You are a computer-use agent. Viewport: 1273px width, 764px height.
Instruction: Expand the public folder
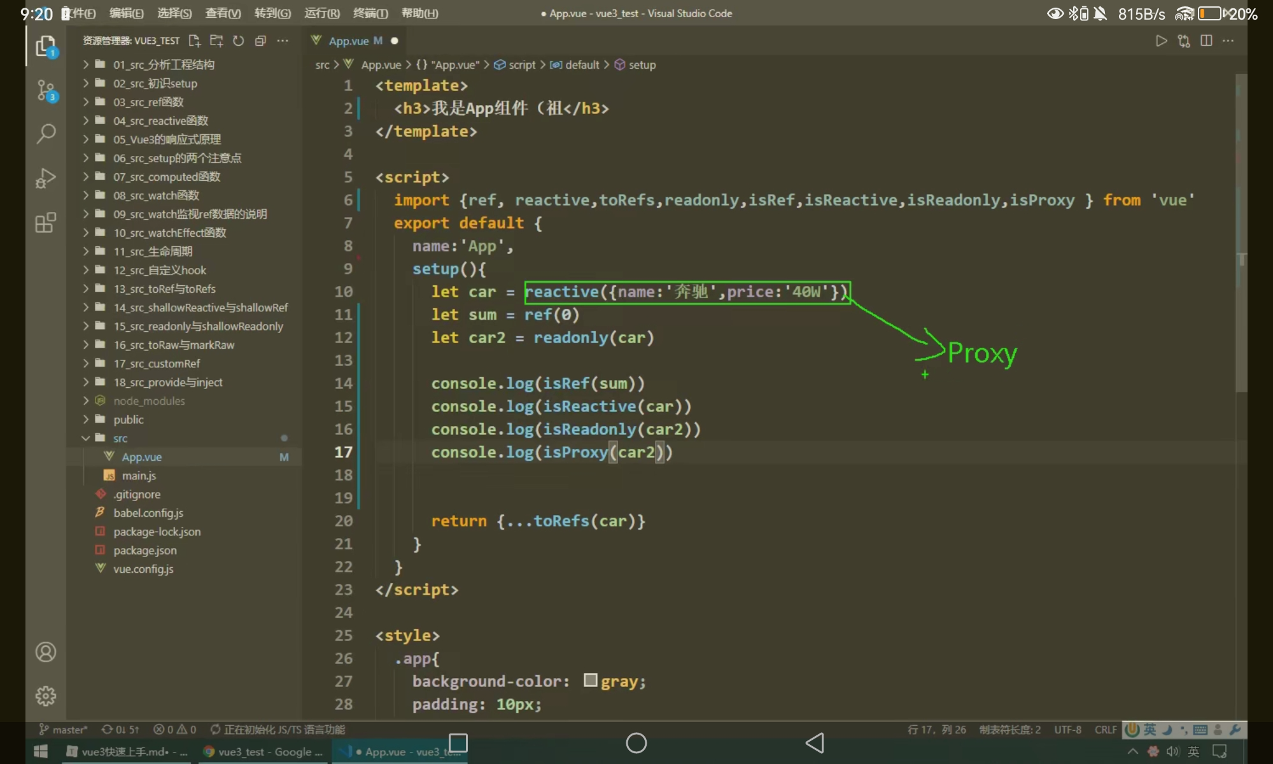(129, 420)
